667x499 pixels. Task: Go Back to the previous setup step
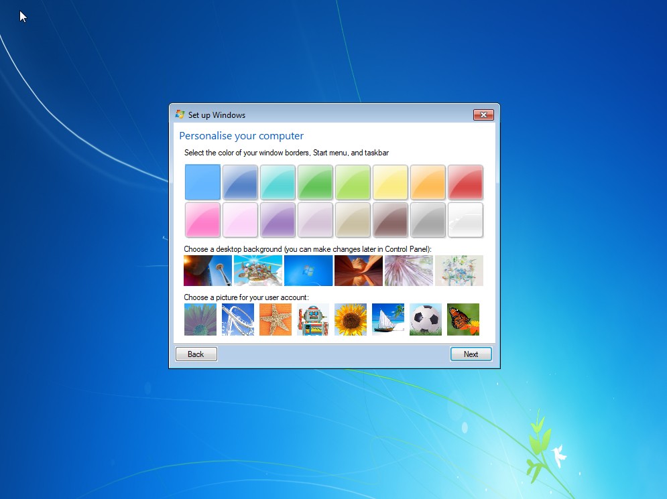(196, 354)
